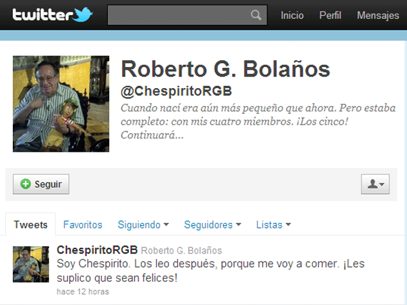Go to Inicio in top navigation
Screen dimensions: 407x305
tap(292, 16)
